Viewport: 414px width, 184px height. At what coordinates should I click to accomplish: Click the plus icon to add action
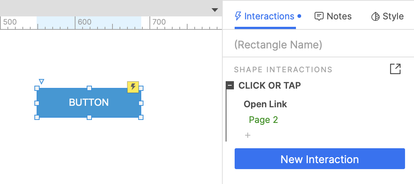(x=247, y=135)
